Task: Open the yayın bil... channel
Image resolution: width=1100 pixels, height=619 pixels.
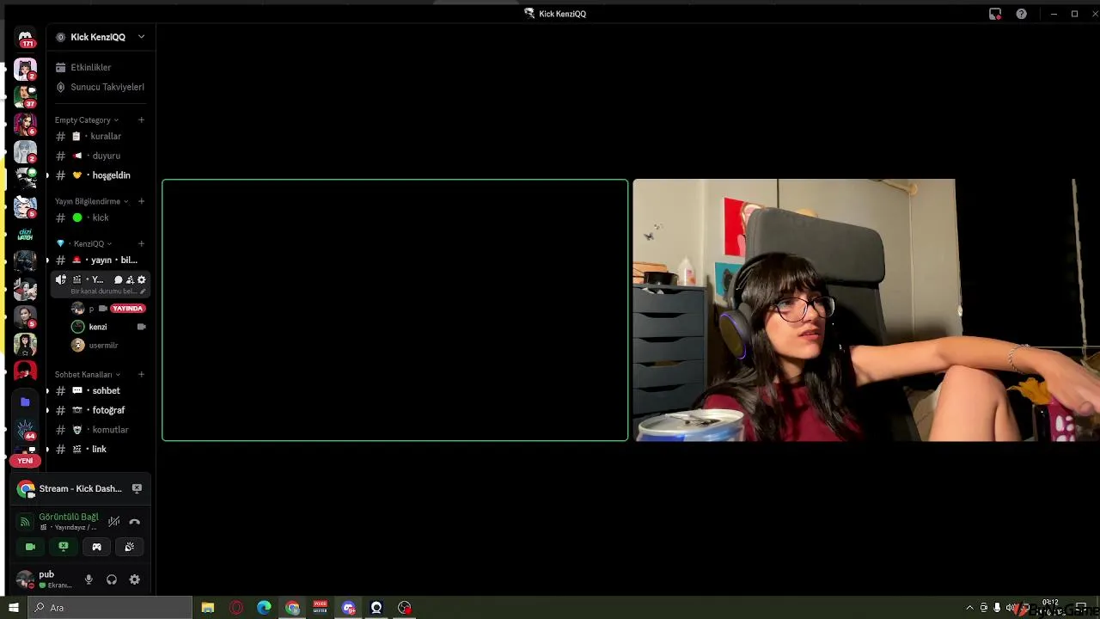Action: [101, 260]
